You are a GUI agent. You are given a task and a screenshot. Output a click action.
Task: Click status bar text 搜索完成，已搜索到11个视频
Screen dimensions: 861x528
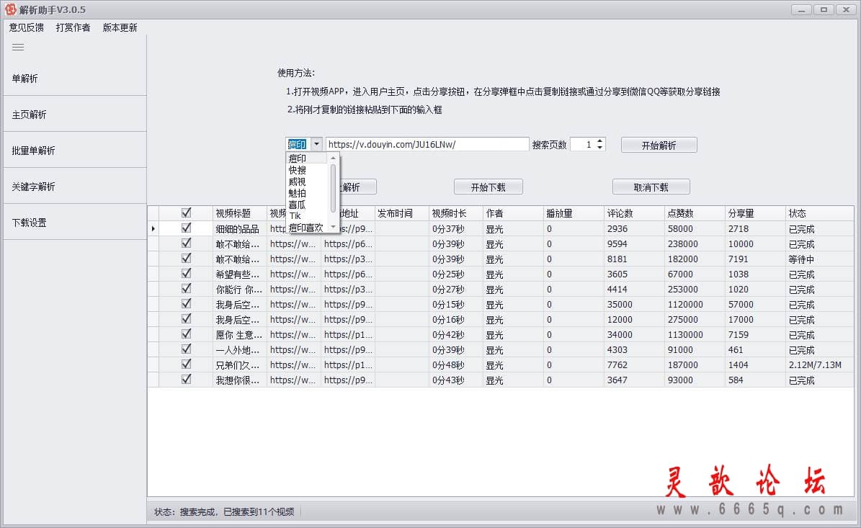[x=236, y=511]
